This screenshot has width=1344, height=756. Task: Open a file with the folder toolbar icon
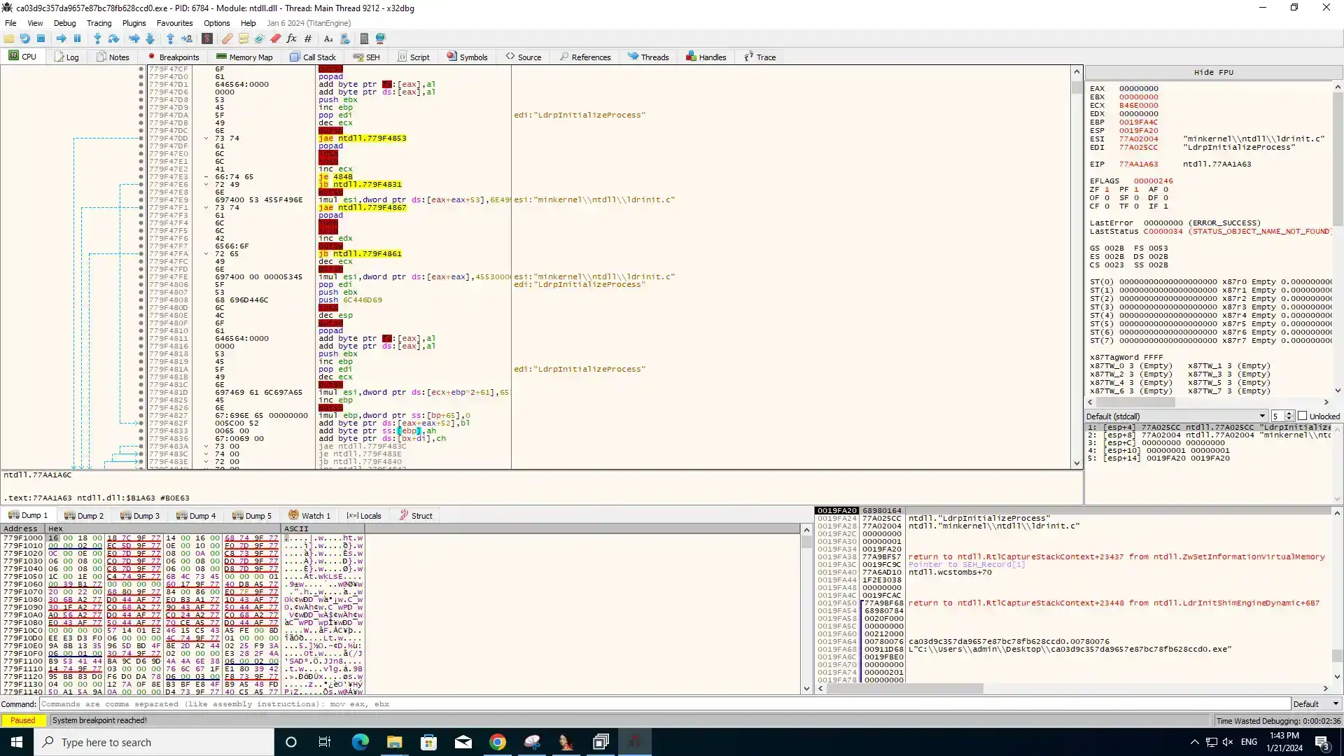tap(9, 38)
